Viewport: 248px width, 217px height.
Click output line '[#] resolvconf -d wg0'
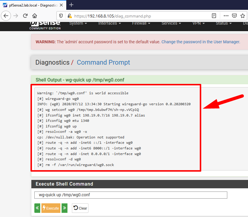59,159
